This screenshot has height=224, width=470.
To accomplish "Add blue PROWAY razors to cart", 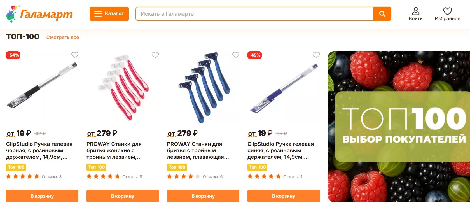I will (x=203, y=196).
